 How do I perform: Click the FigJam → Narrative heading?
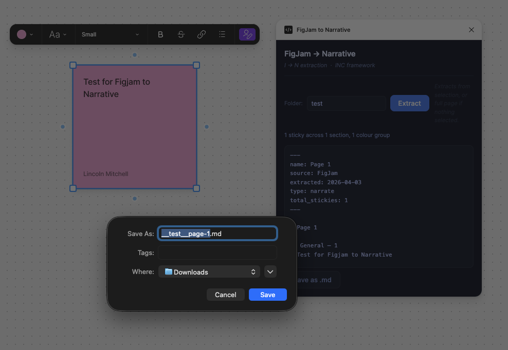(x=320, y=54)
